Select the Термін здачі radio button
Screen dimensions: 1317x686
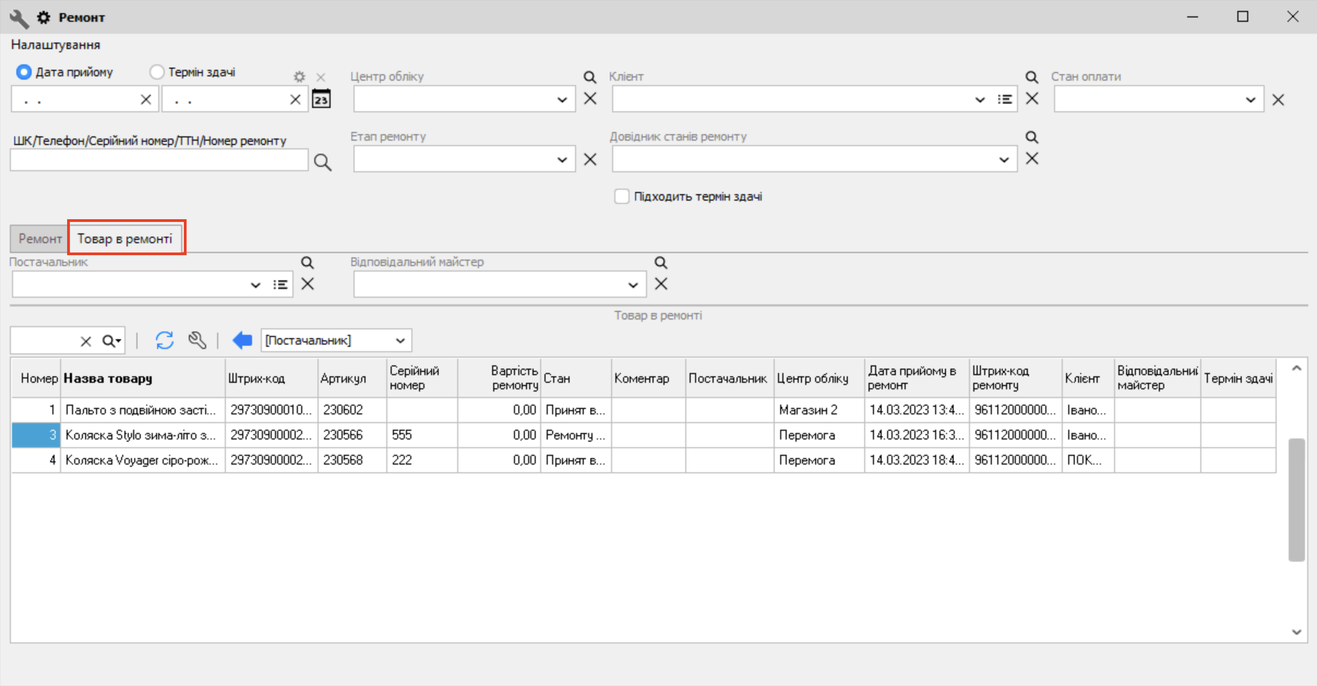point(157,72)
